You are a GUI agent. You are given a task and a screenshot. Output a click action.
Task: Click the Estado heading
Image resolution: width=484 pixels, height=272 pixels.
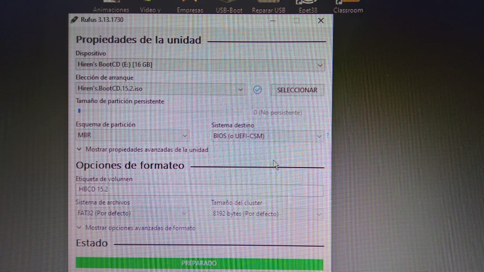tap(91, 243)
